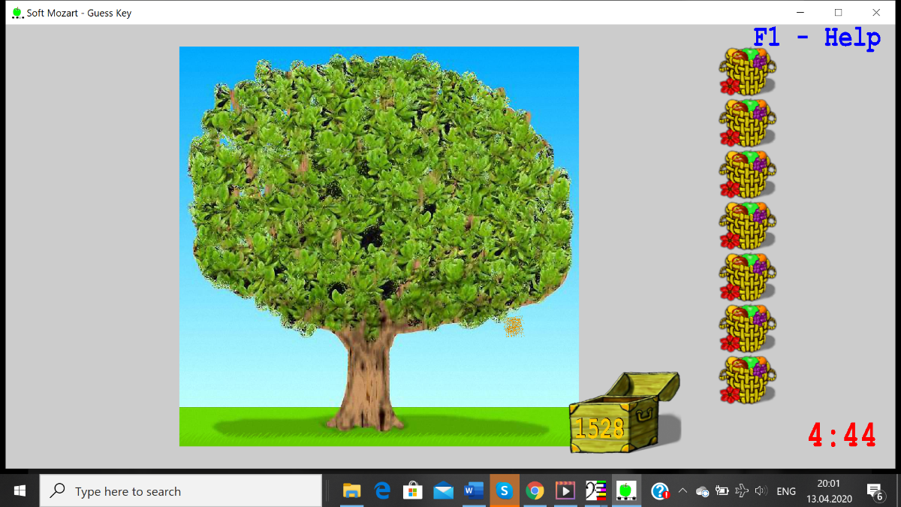Open File Explorer from the taskbar
This screenshot has width=901, height=507.
pyautogui.click(x=351, y=491)
